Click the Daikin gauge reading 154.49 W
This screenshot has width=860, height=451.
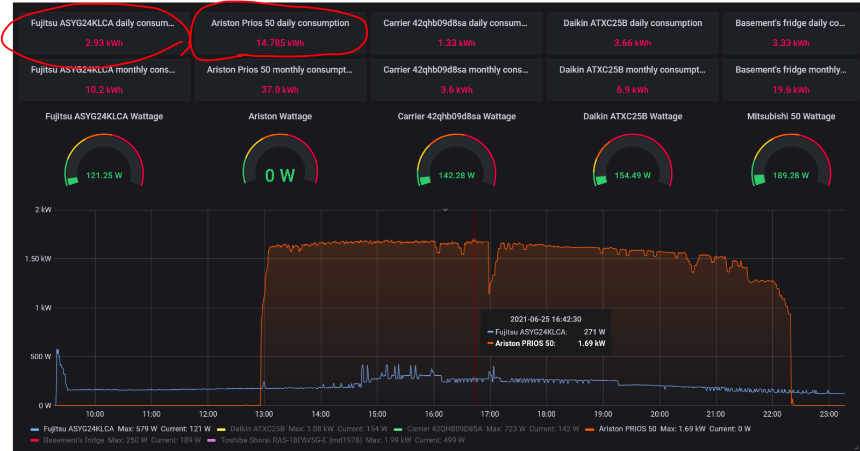click(x=633, y=176)
